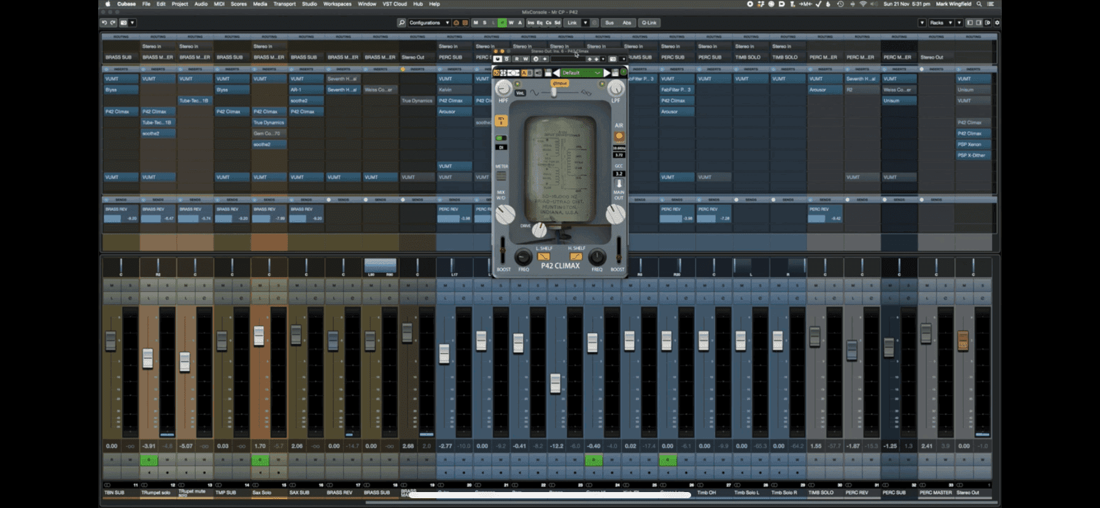Open the channel search magnifier icon
Viewport: 1100px width, 508px height.
coord(402,23)
